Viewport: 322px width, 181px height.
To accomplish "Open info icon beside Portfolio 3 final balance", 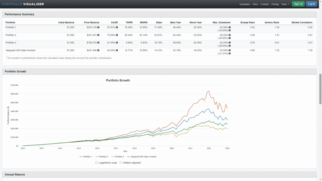I will click(98, 43).
